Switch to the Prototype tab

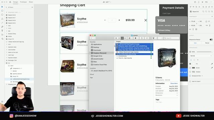click(x=23, y=2)
